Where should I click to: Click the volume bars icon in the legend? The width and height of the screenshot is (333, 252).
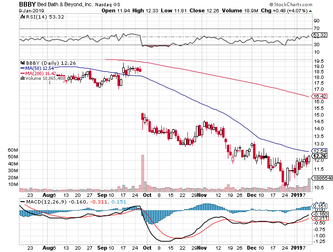pyautogui.click(x=22, y=78)
